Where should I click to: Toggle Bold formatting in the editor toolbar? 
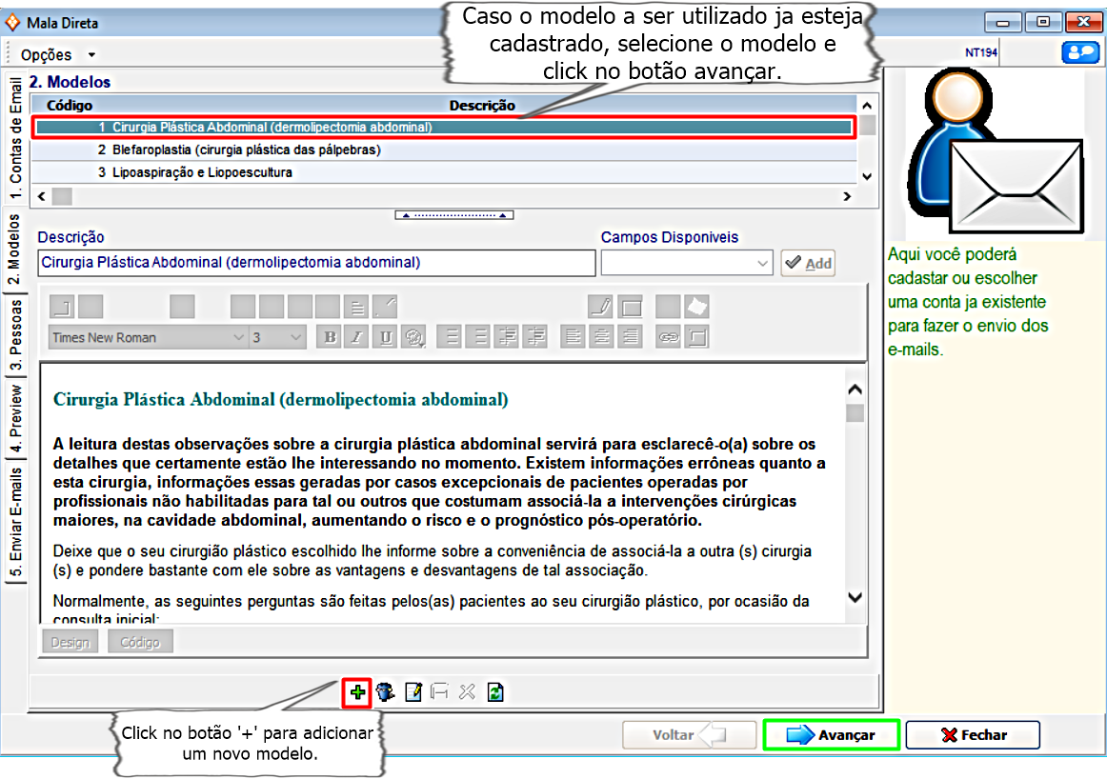[x=330, y=337]
